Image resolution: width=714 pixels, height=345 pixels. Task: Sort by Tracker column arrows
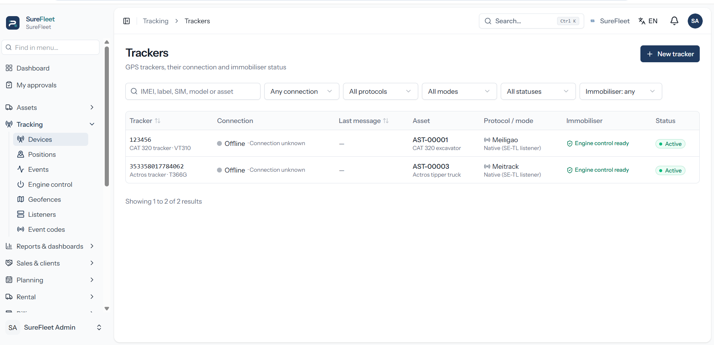point(158,121)
